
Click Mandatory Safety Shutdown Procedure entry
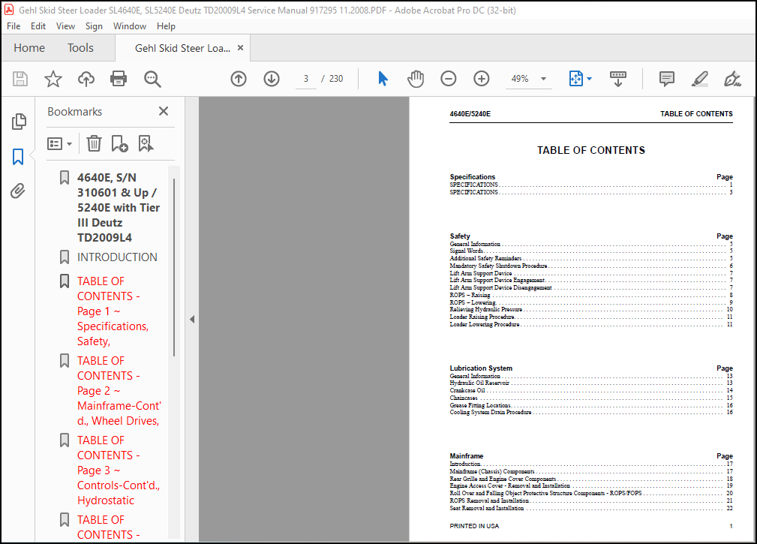(498, 266)
